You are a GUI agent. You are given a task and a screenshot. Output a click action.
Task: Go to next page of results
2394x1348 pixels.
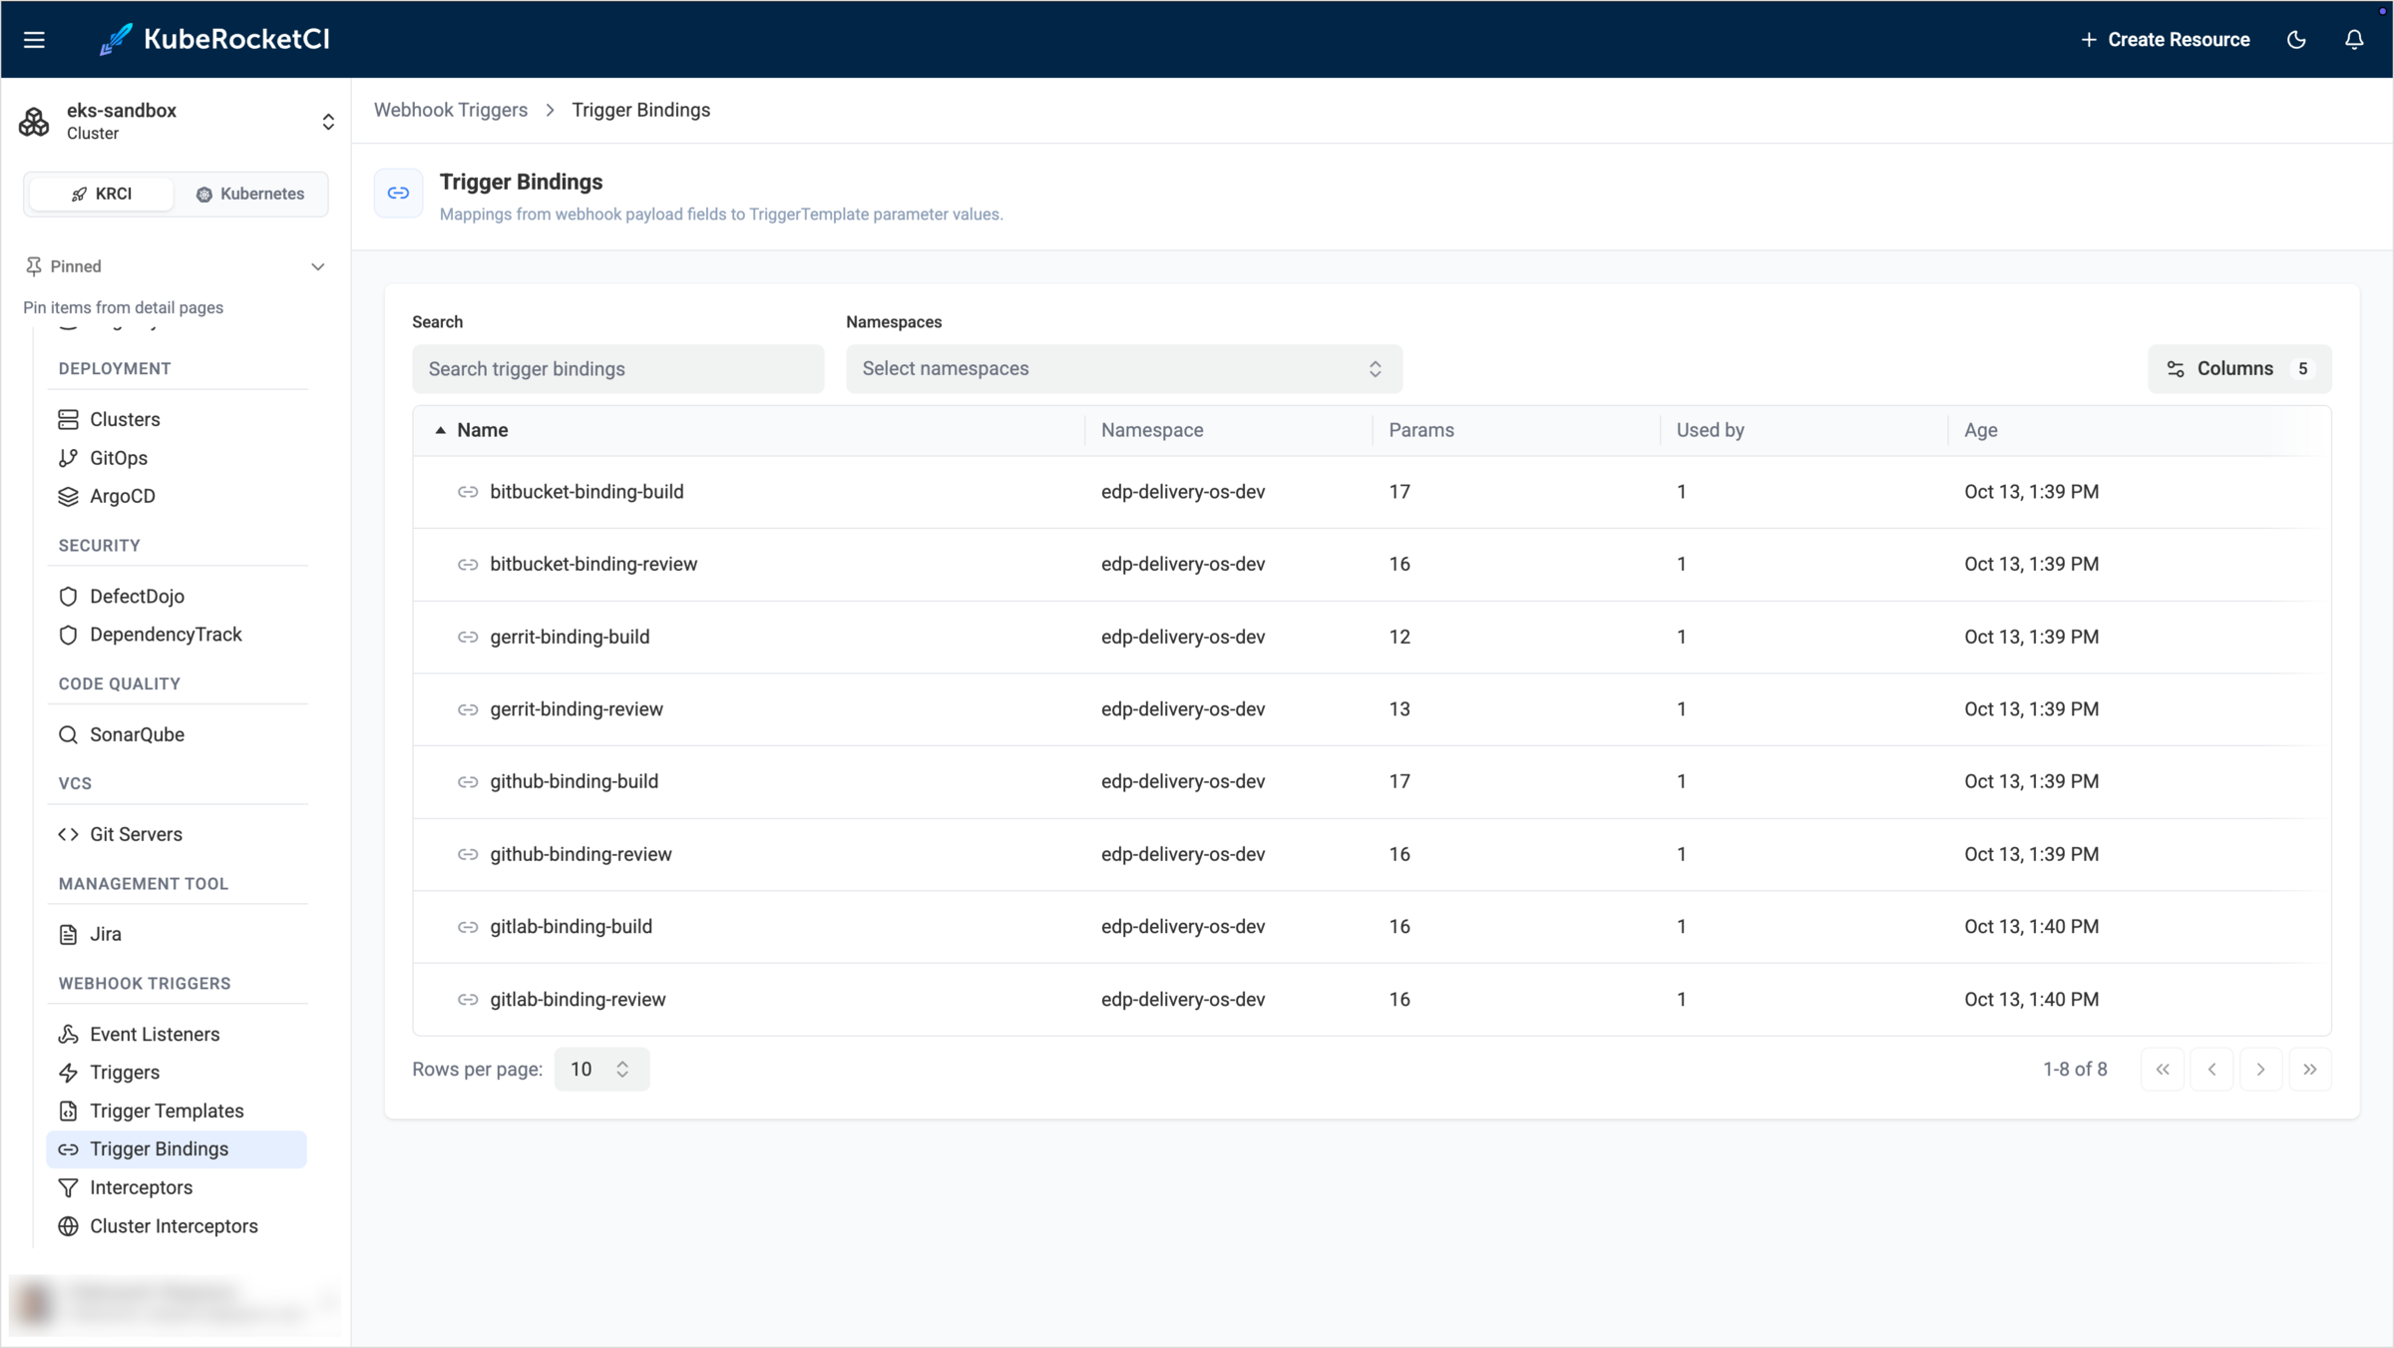tap(2261, 1070)
